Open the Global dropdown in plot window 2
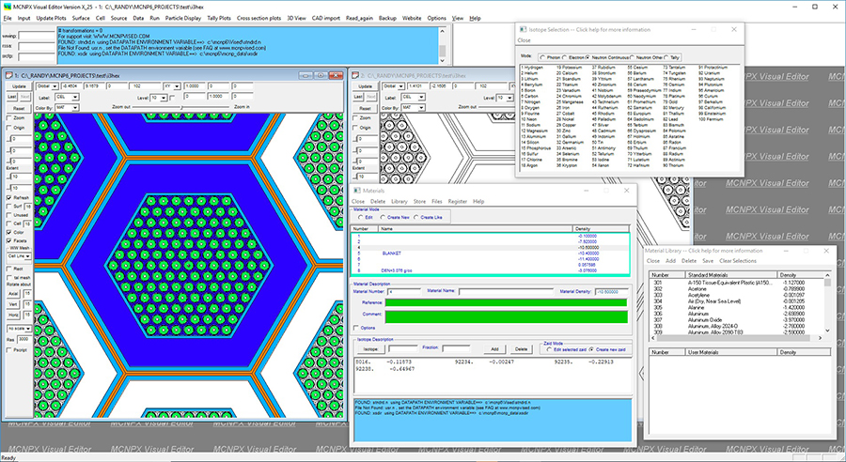 click(400, 86)
